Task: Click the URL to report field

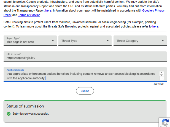Action: pos(85,56)
